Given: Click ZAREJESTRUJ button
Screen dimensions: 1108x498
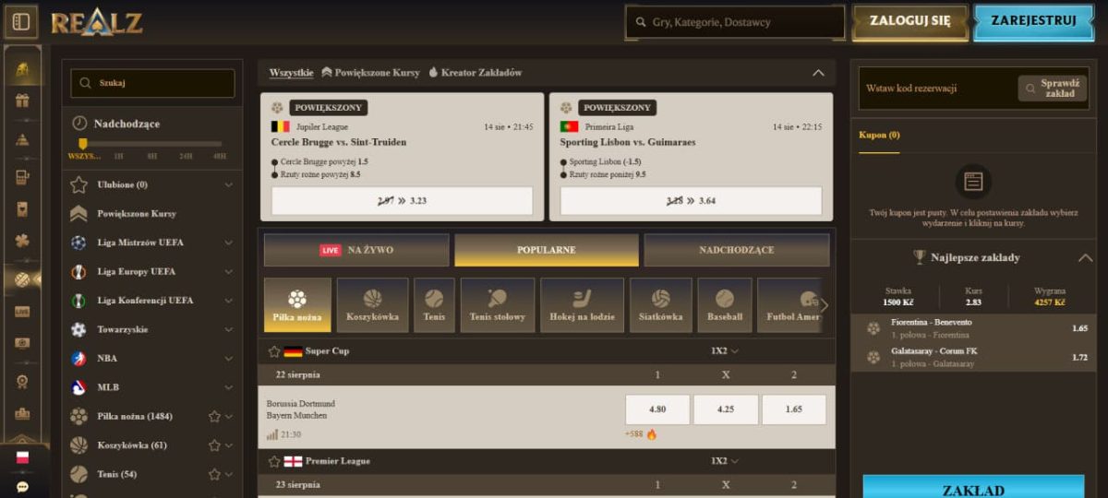Looking at the screenshot, I should point(1033,21).
